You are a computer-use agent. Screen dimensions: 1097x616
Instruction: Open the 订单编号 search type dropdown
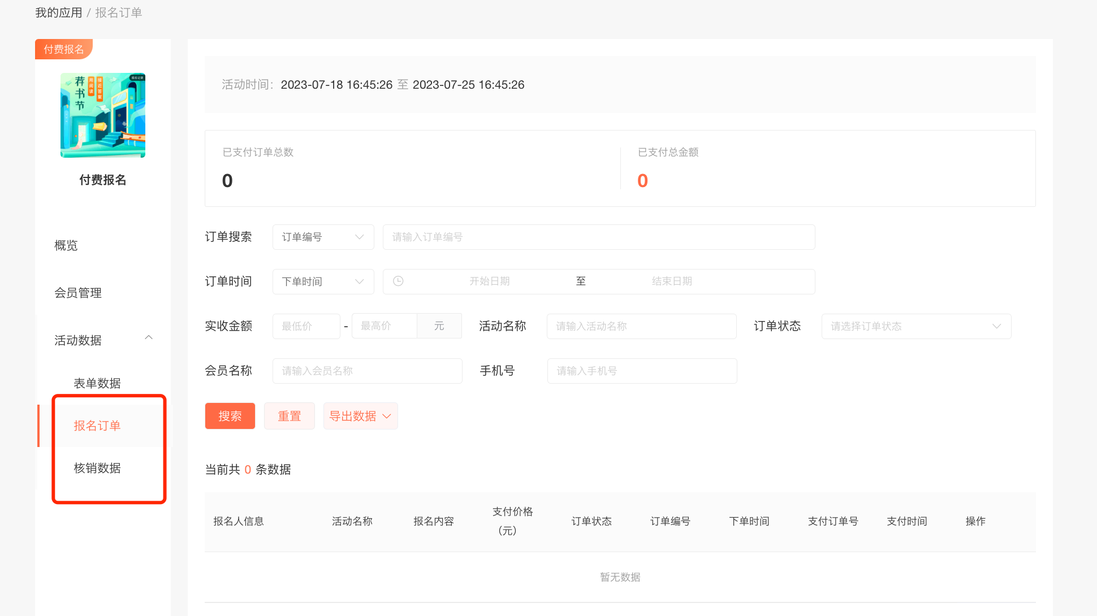pos(323,237)
